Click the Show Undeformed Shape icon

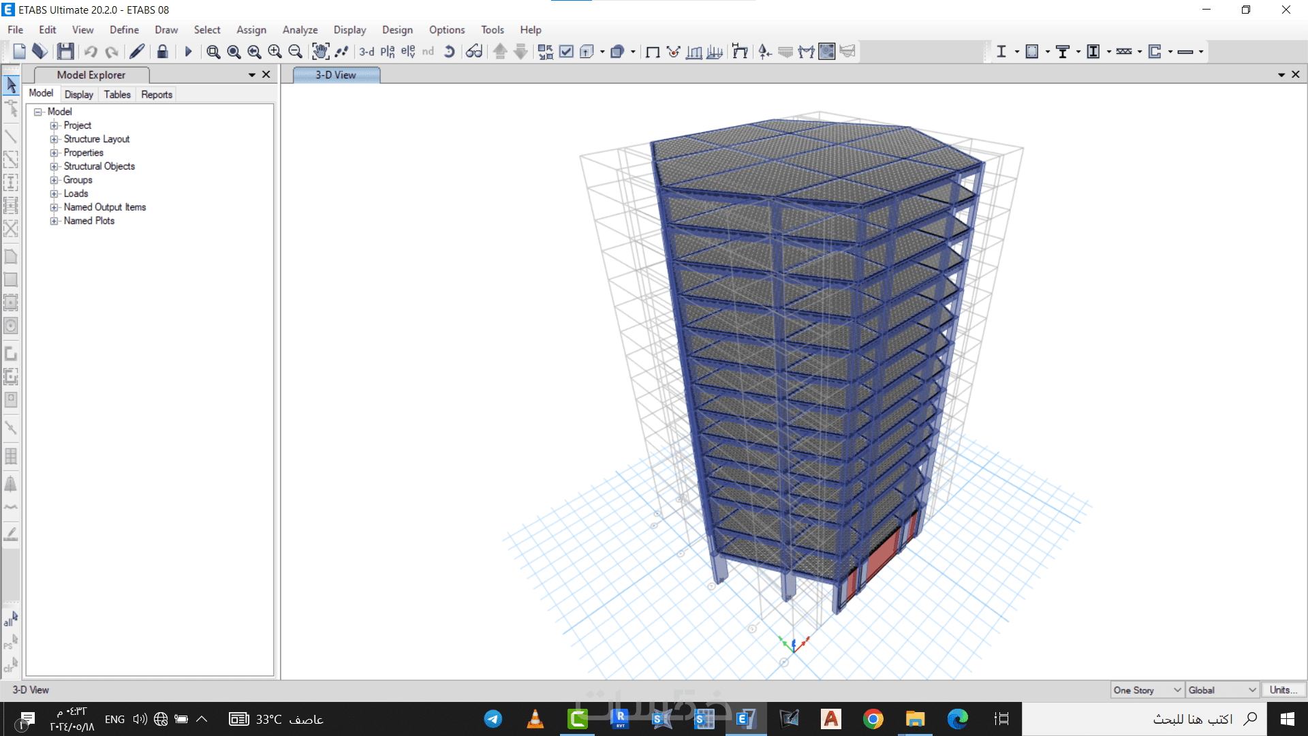point(653,51)
